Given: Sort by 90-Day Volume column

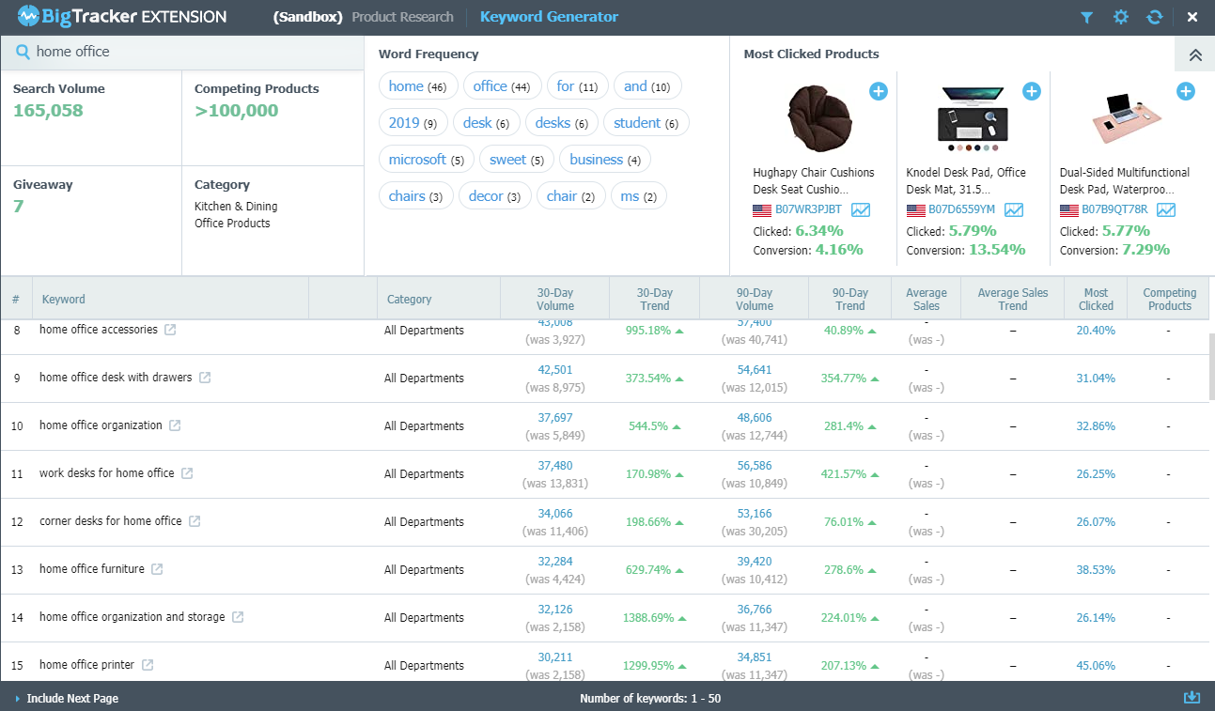Looking at the screenshot, I should point(755,300).
